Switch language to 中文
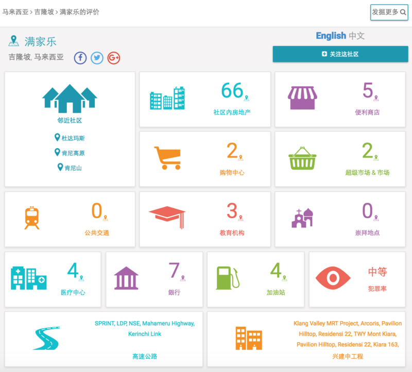 point(357,36)
